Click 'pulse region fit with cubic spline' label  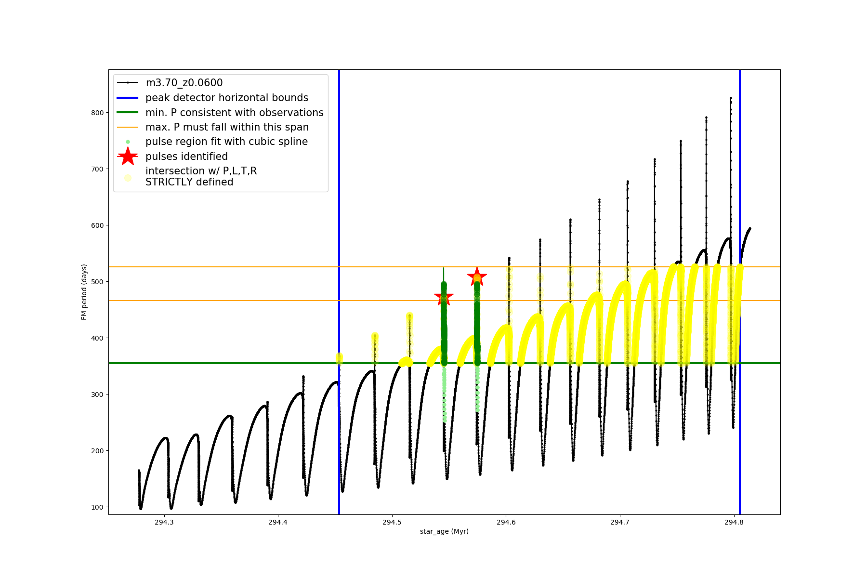point(226,142)
